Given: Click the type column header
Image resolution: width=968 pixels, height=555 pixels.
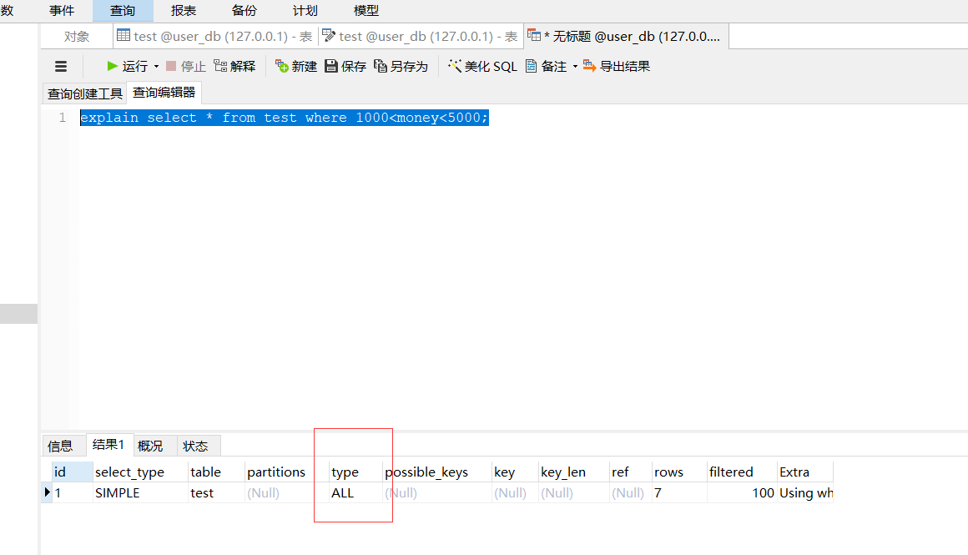Looking at the screenshot, I should point(355,472).
